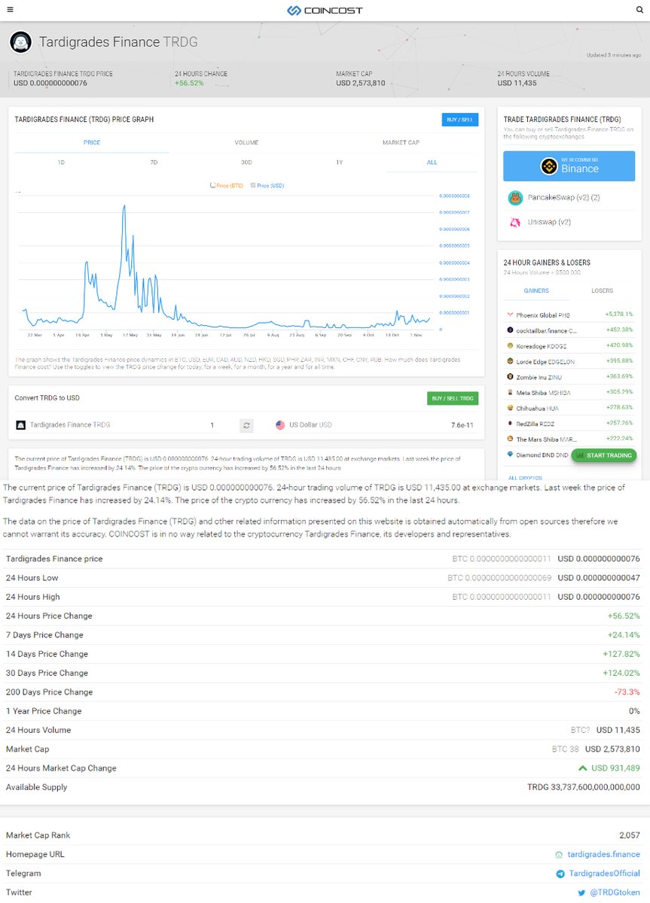The image size is (650, 903).
Task: Click the Uniswap unicorn icon
Action: (515, 222)
